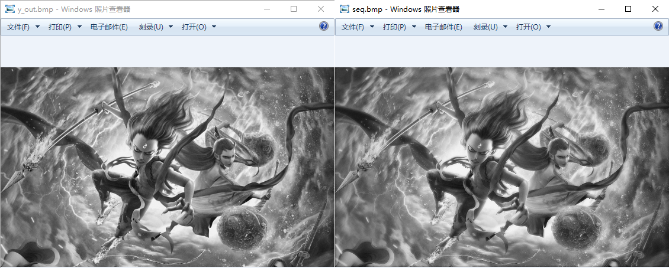Expand 刻录(U) dropdown arrow in seq.bmp window
This screenshot has height=268, width=669.
pos(506,27)
